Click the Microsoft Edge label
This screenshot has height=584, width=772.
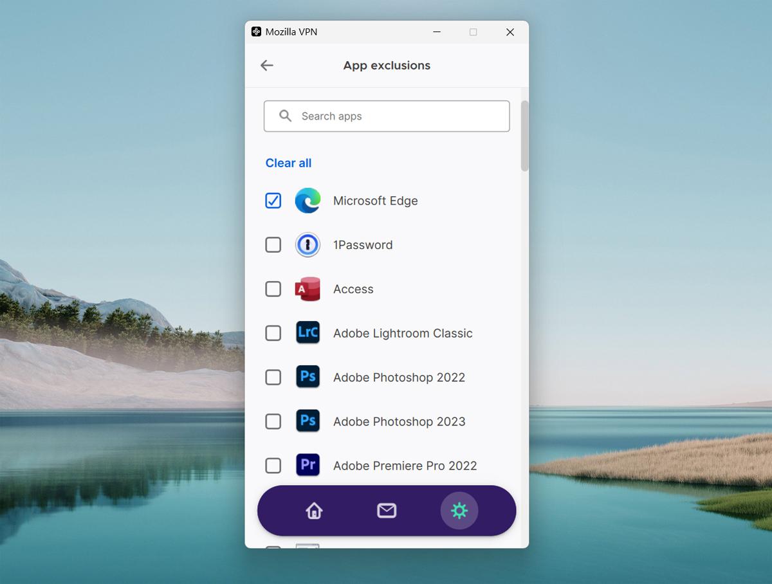click(x=376, y=201)
